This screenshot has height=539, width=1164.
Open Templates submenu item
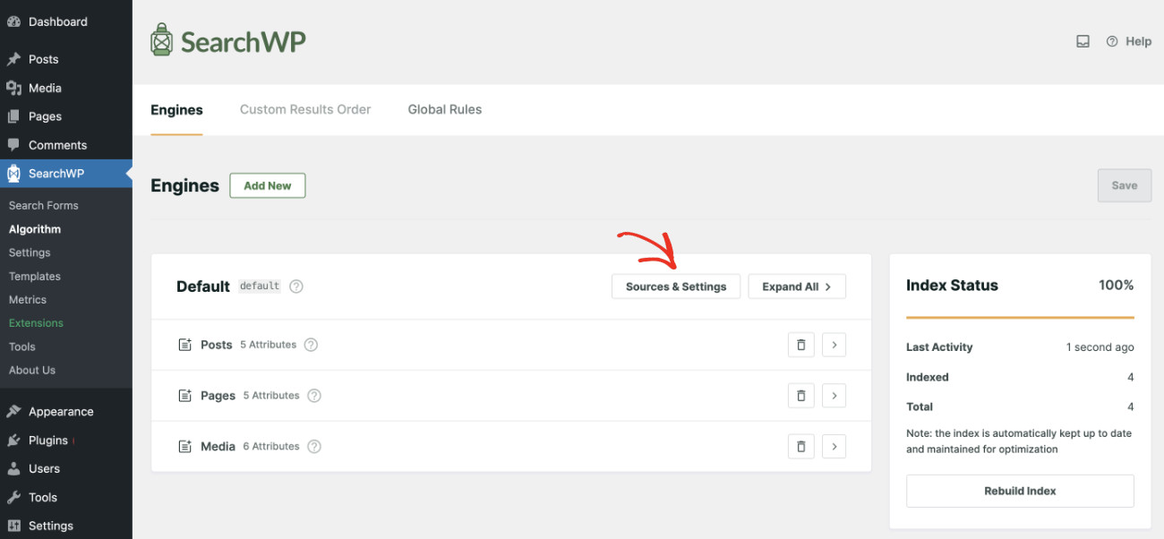(35, 277)
